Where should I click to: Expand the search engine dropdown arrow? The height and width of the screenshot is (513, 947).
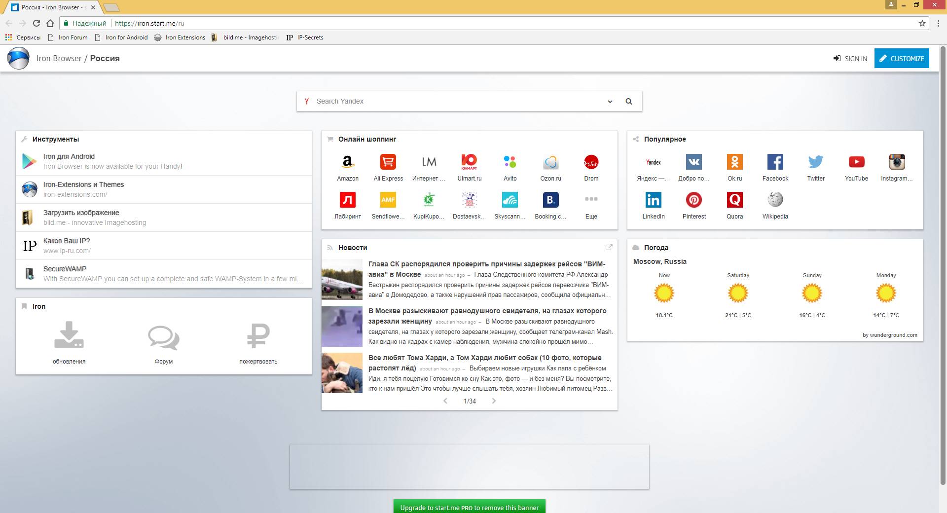tap(610, 102)
